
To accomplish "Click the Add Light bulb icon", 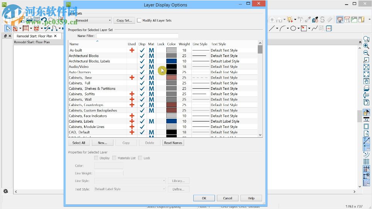I will click(289, 20).
